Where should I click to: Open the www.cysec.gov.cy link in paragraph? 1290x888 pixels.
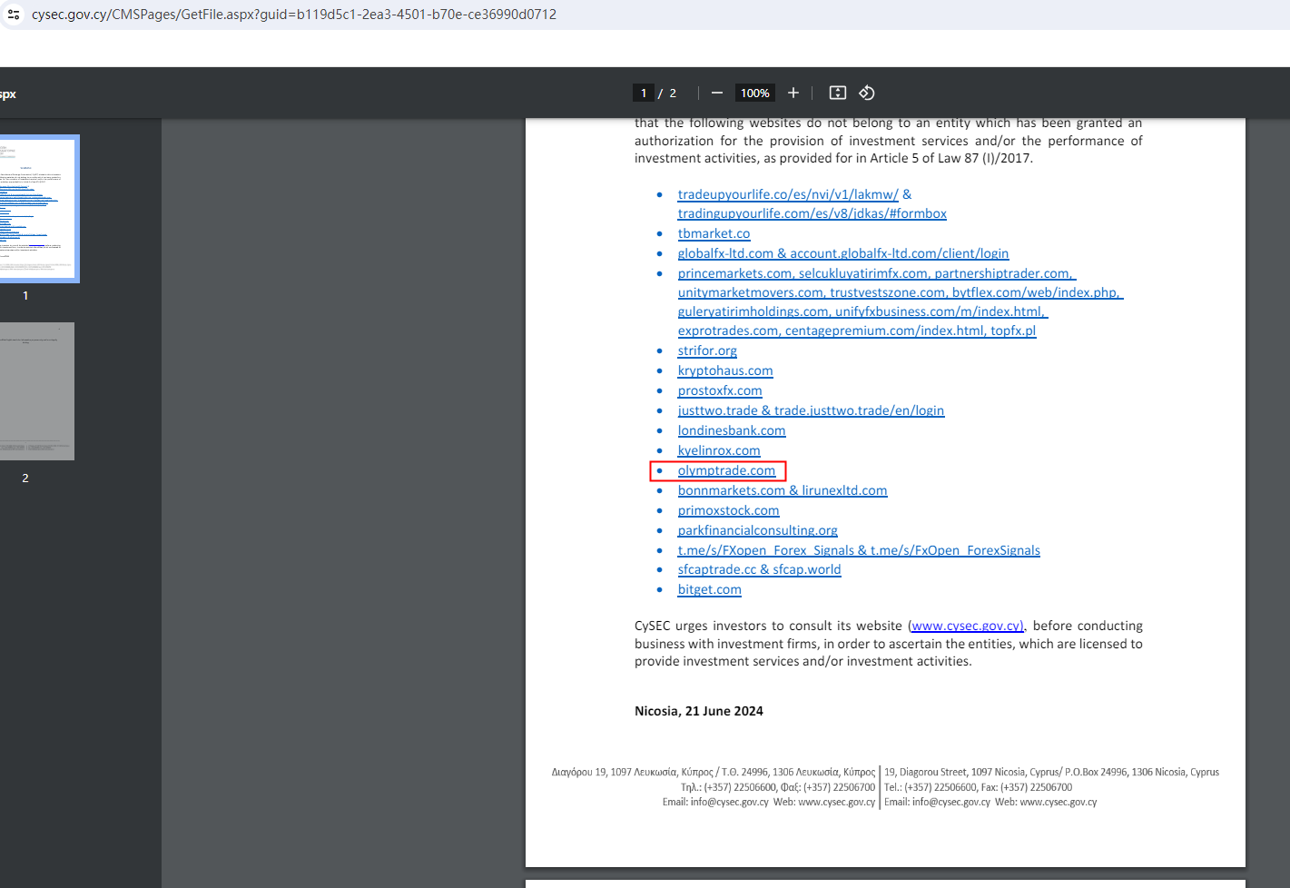pos(968,626)
